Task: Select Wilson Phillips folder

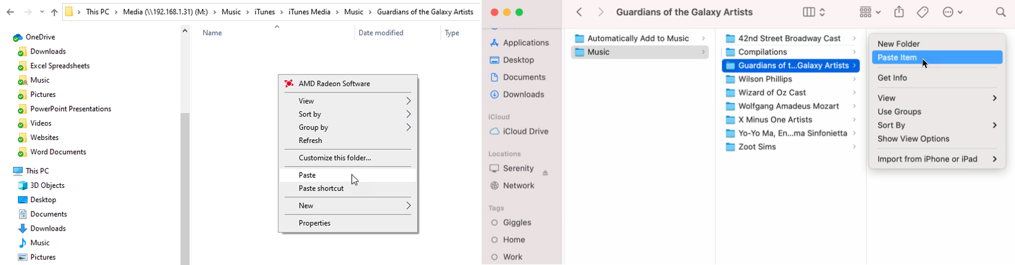Action: coord(791,79)
